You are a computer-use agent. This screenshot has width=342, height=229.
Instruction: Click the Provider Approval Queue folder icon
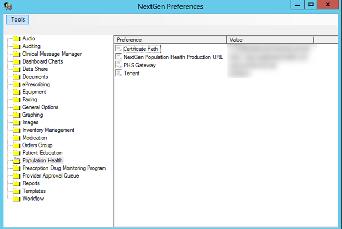click(x=16, y=176)
